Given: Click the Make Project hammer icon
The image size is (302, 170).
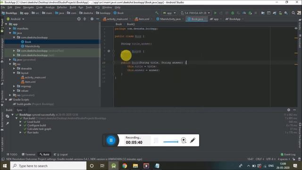Looking at the screenshot, I should [157, 13].
